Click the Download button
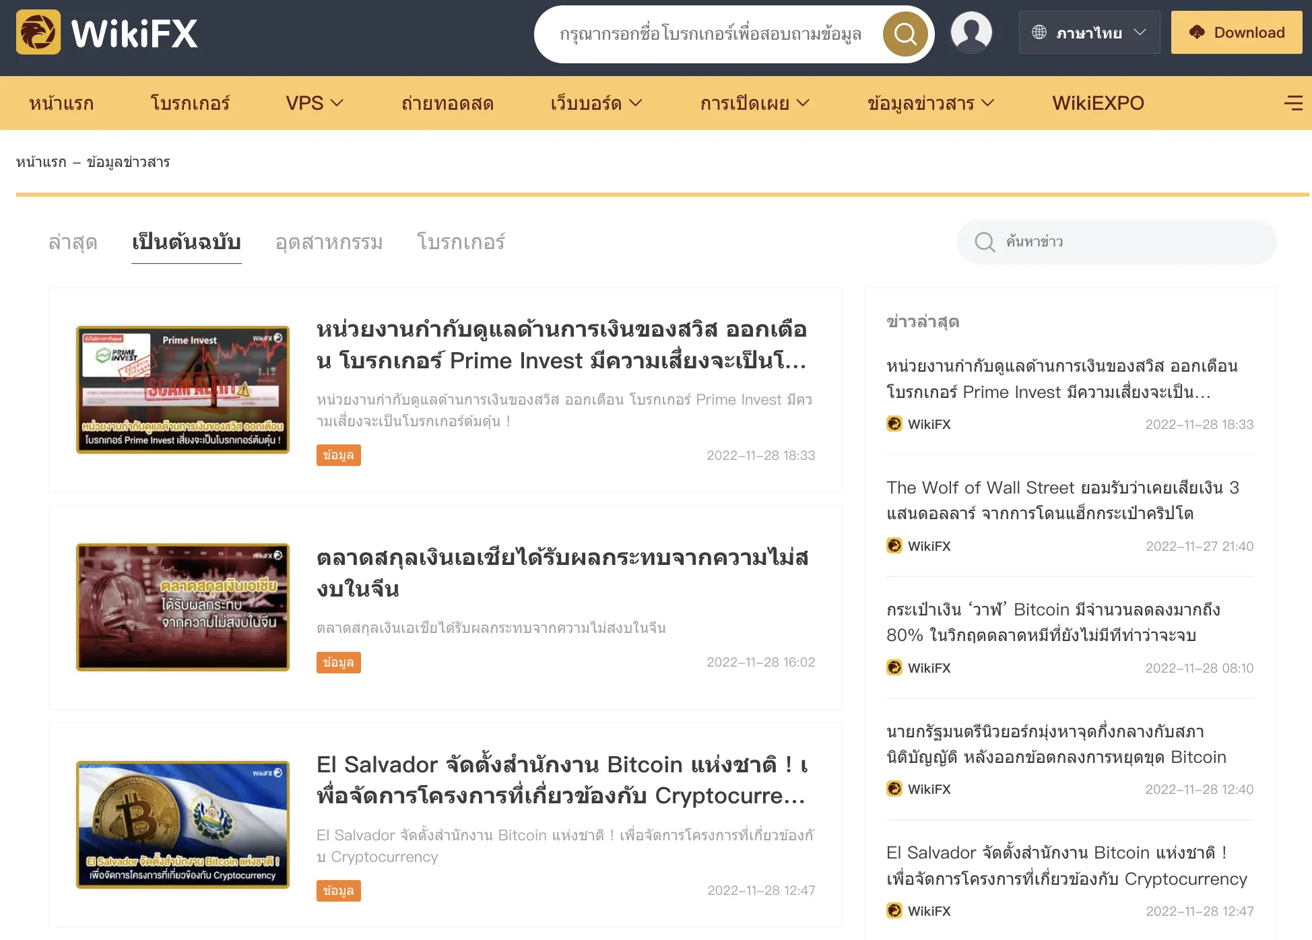Image resolution: width=1312 pixels, height=940 pixels. tap(1237, 32)
